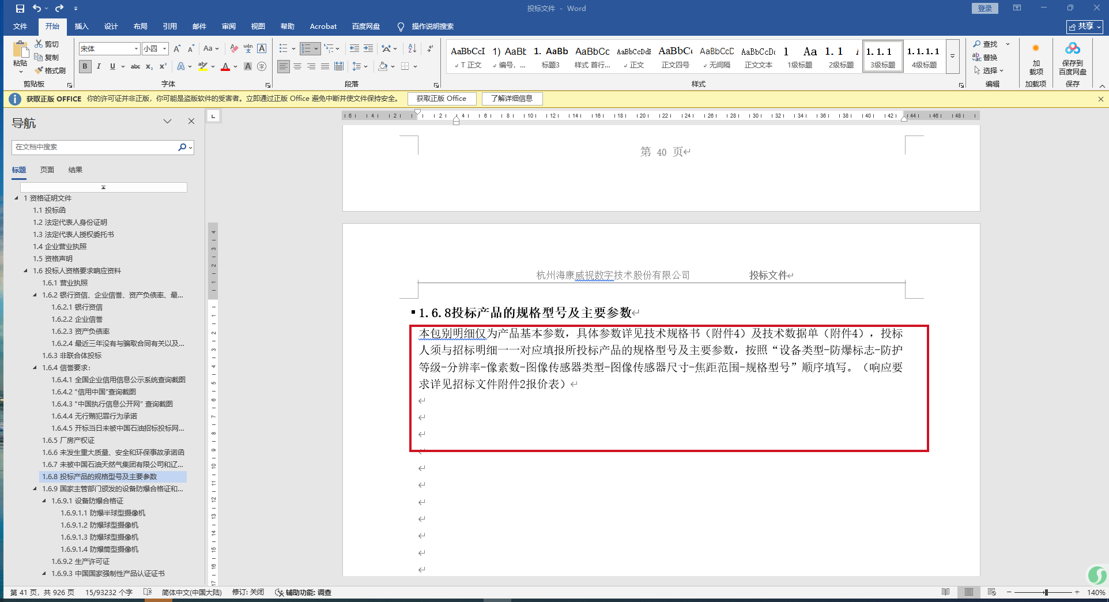This screenshot has width=1109, height=602.
Task: Switch to the 结果 tab in navigation pane
Action: [x=76, y=170]
